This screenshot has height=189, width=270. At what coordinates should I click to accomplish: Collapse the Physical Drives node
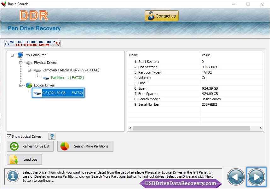[x=20, y=63]
